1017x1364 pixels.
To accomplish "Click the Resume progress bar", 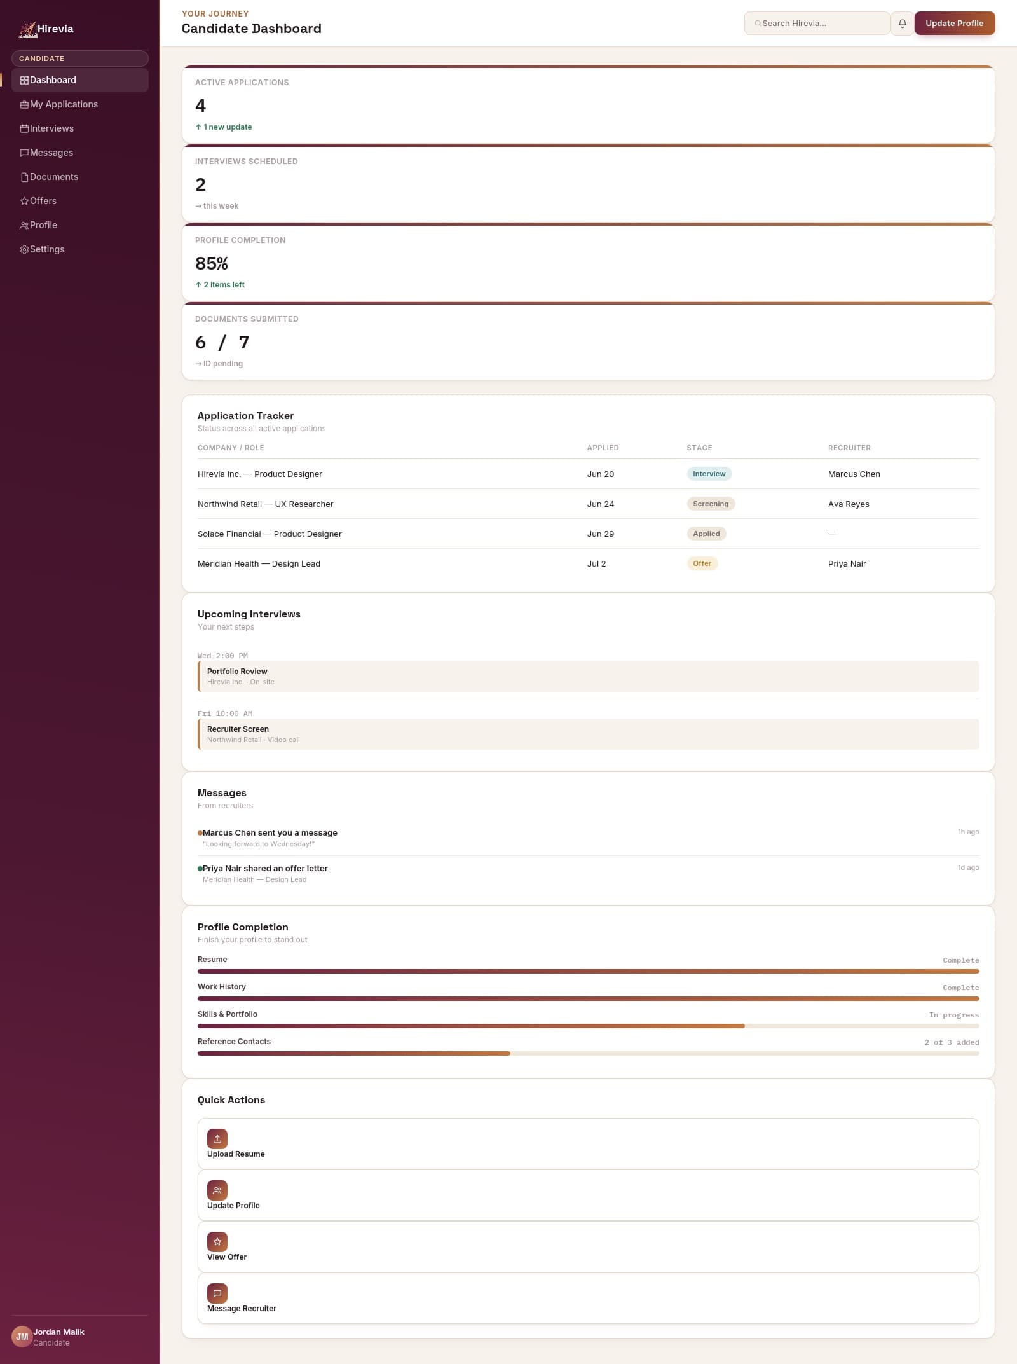I will [588, 971].
